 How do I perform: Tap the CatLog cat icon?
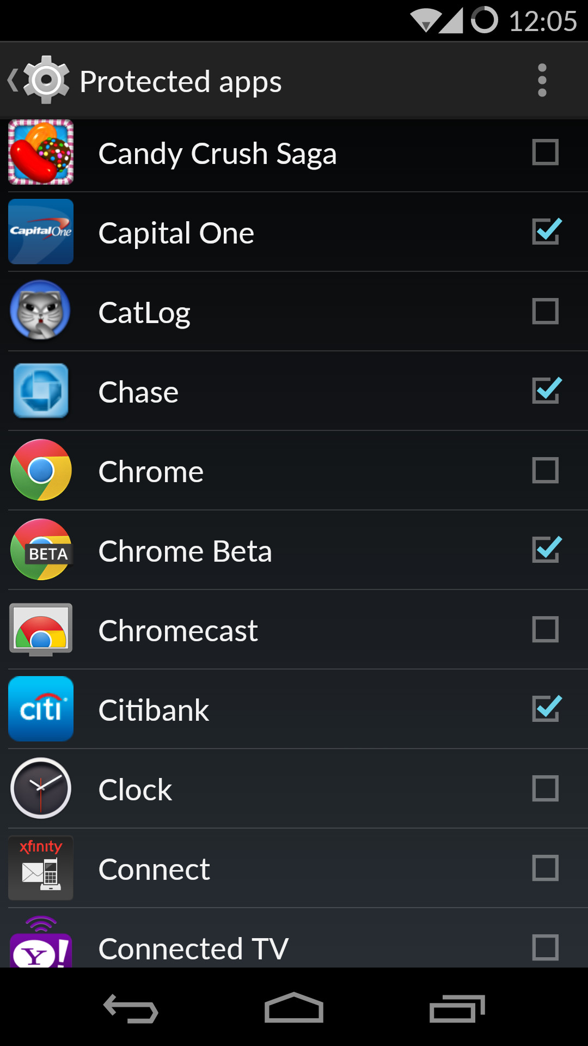(41, 311)
